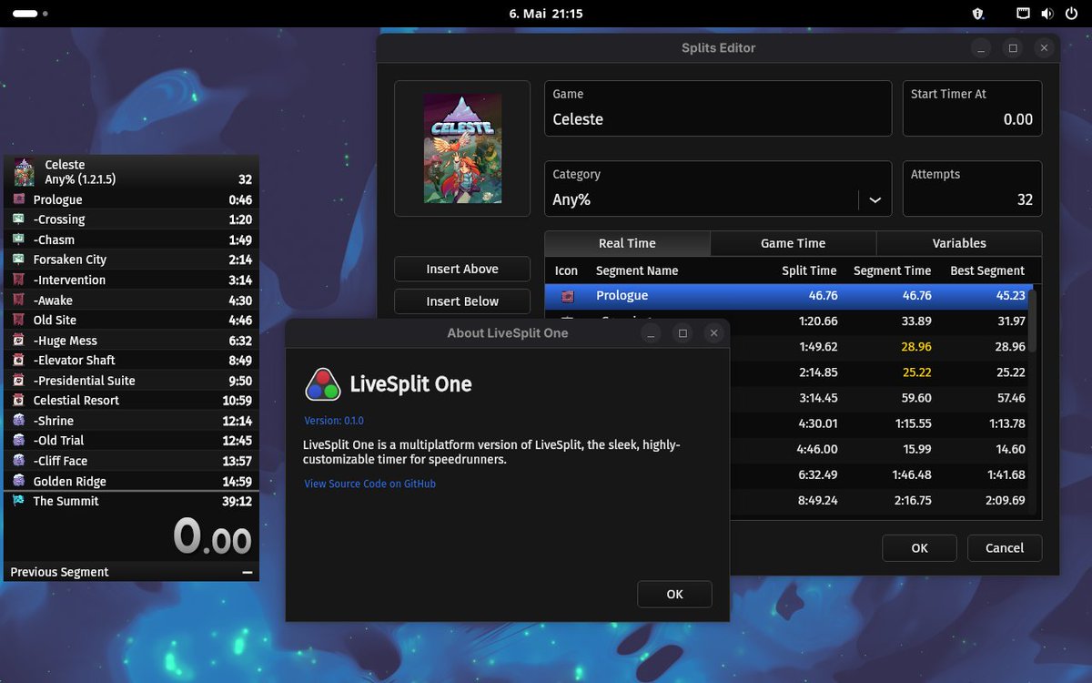Click the power icon in top bar
The height and width of the screenshot is (683, 1092).
(1070, 14)
